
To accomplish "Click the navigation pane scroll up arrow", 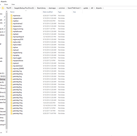I will (x=7, y=11).
